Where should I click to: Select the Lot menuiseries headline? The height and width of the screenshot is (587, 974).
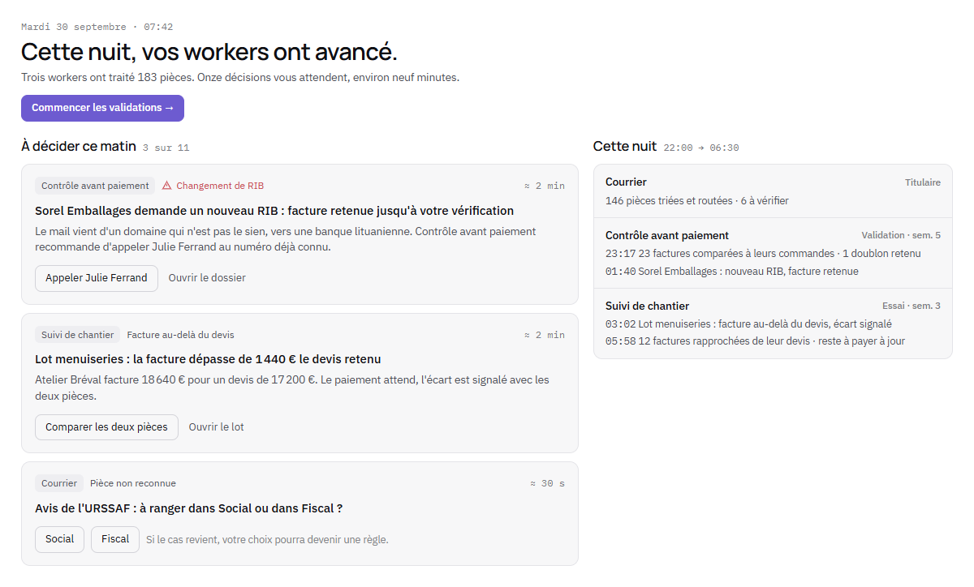pos(208,359)
